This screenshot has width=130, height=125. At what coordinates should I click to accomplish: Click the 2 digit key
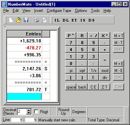(82, 56)
